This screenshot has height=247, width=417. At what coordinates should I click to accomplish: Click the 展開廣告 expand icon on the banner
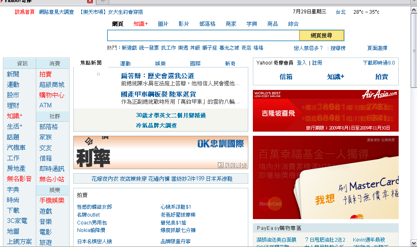click(220, 165)
